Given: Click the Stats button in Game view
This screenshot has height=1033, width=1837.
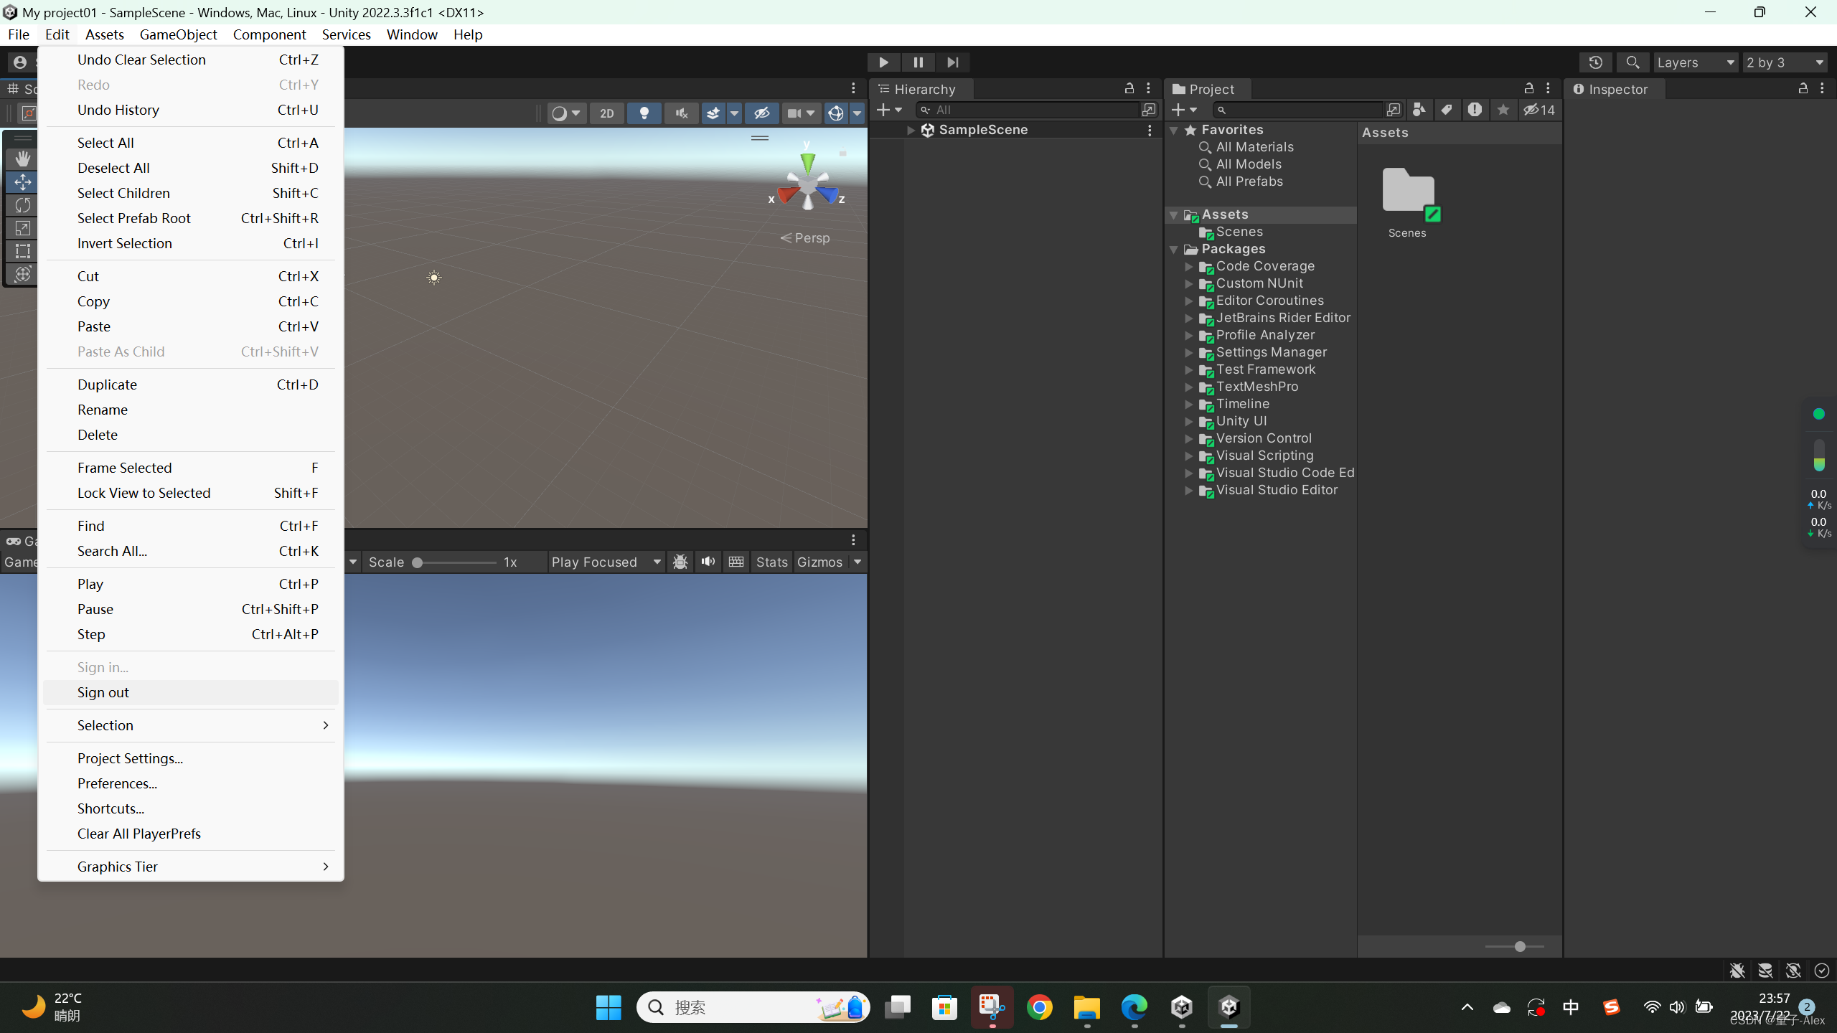Looking at the screenshot, I should pyautogui.click(x=771, y=562).
